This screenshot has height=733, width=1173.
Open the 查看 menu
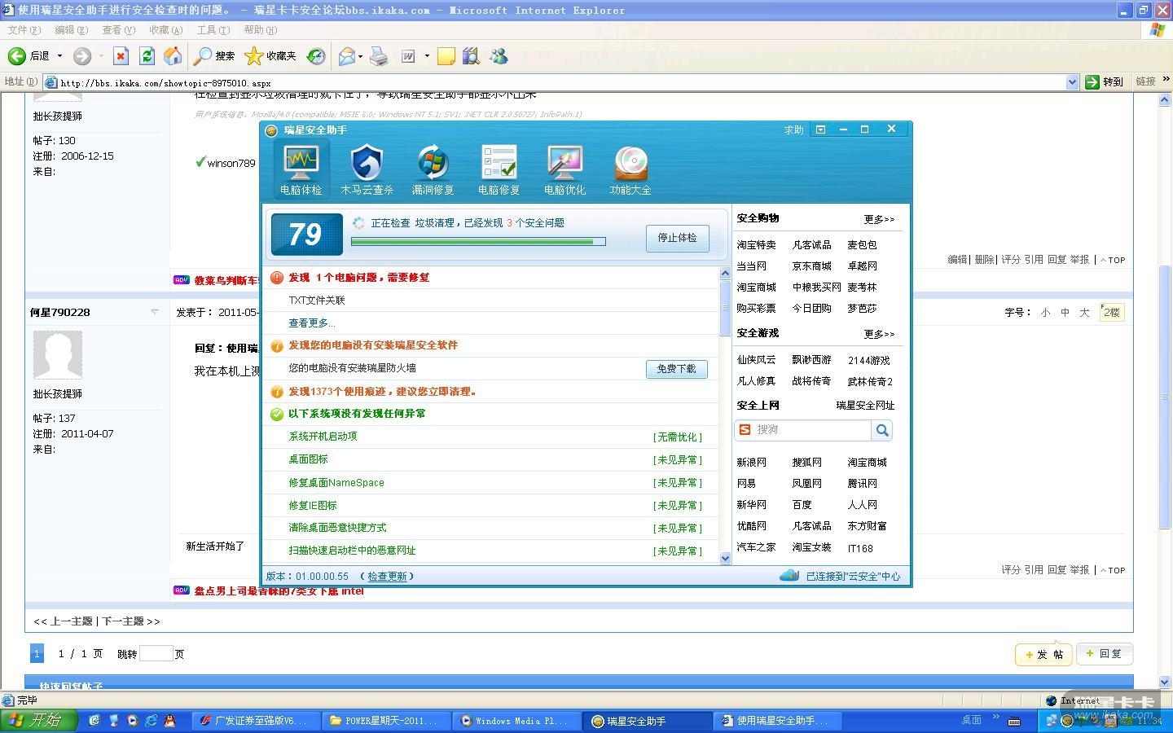point(118,30)
